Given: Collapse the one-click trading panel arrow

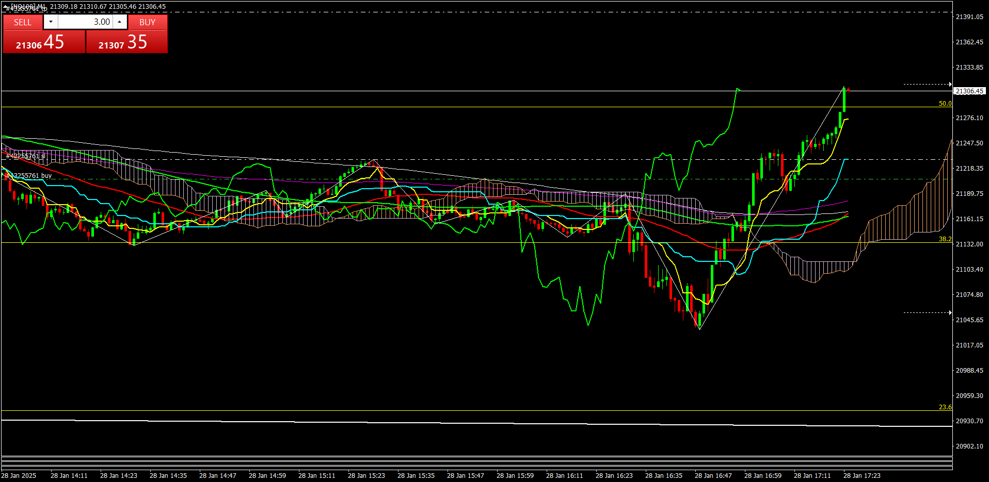Looking at the screenshot, I should click(6, 7).
